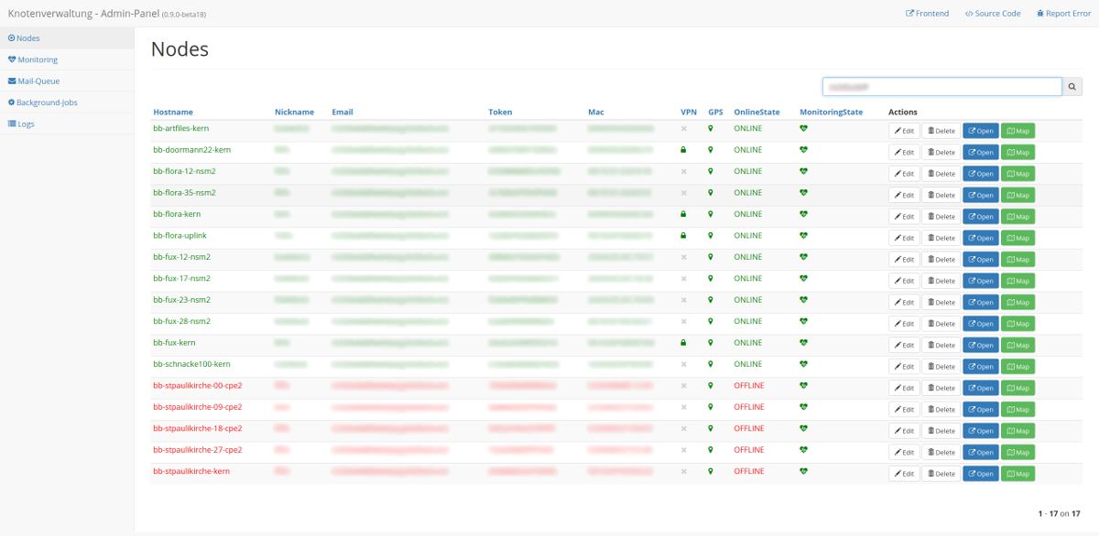Viewport: 1099px width, 536px height.
Task: Focus the node search input field
Action: coord(941,86)
